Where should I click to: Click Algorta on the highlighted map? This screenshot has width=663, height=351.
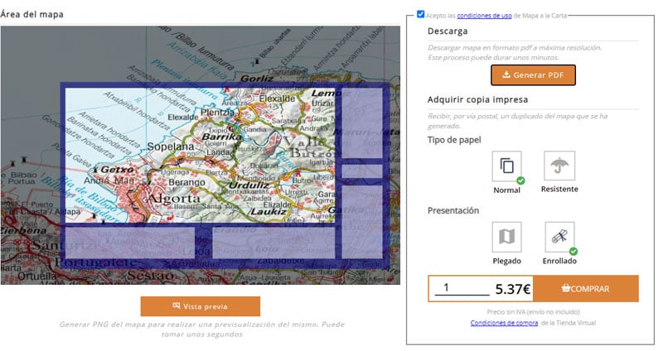[x=173, y=199]
